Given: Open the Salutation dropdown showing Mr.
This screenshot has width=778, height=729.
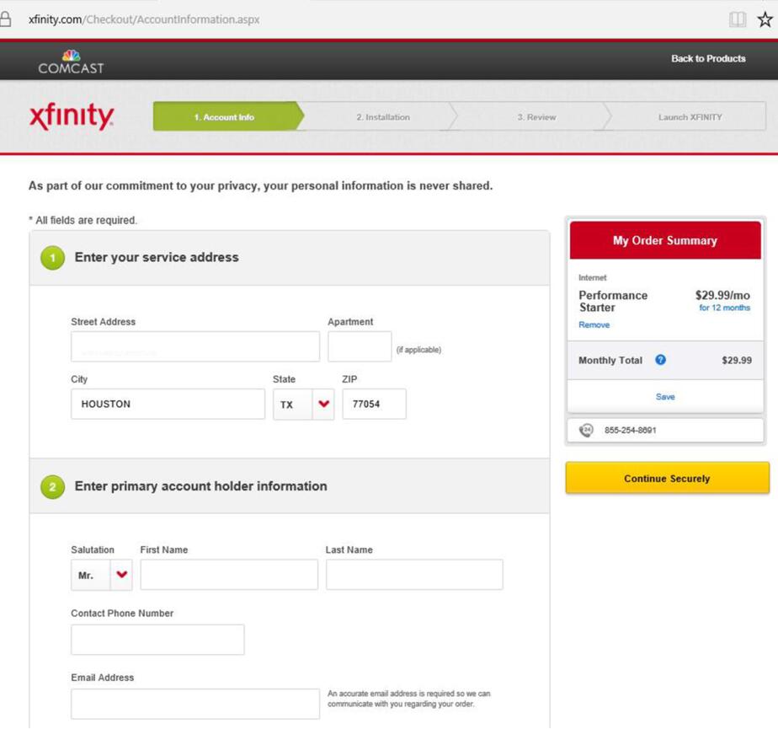Looking at the screenshot, I should (102, 575).
